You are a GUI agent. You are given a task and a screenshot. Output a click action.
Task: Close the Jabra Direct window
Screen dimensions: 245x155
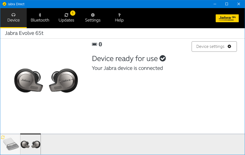point(239,4)
